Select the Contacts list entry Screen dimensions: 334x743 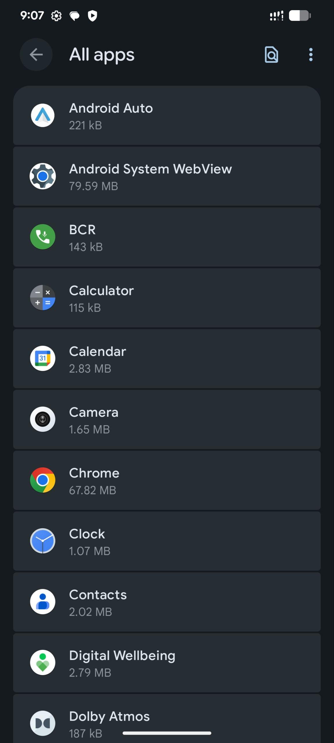(167, 602)
